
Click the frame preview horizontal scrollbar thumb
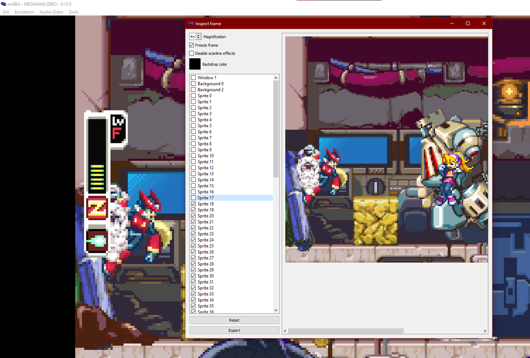pos(346,331)
